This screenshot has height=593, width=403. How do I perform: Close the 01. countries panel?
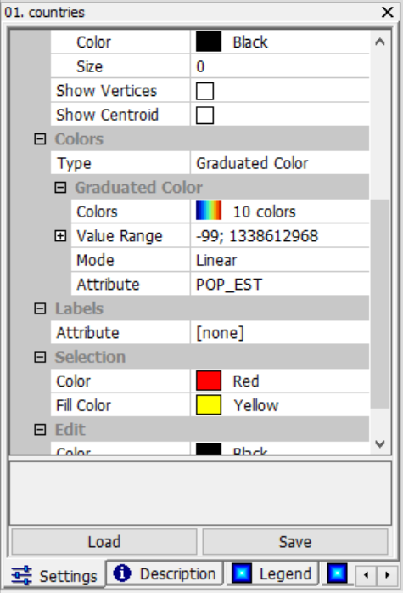pos(388,12)
